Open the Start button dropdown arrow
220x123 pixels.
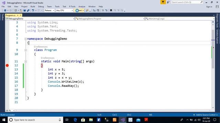[83, 11]
